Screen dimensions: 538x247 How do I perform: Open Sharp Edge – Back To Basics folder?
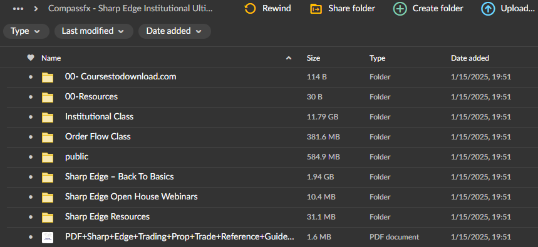[x=120, y=176]
